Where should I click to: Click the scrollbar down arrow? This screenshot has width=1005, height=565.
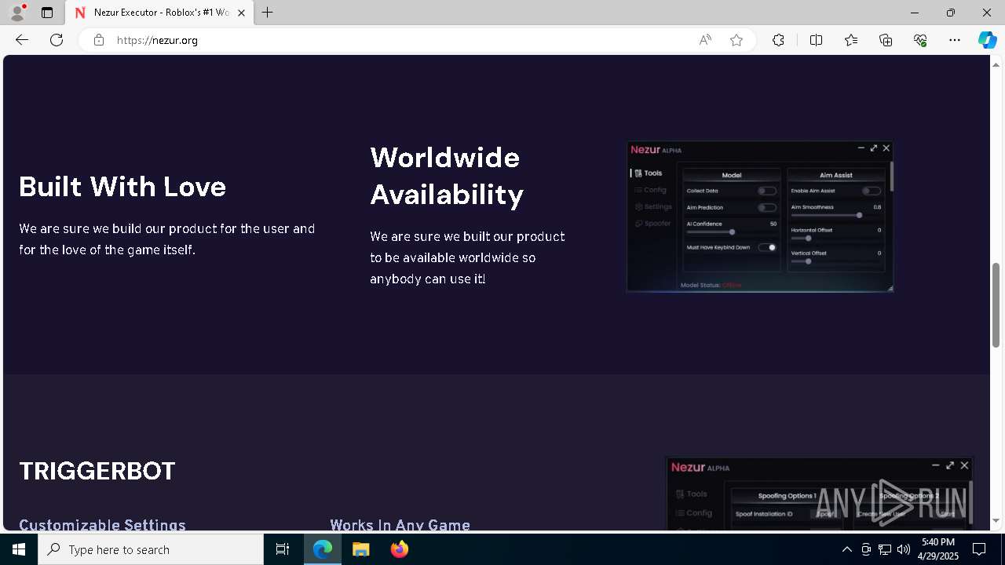(x=996, y=520)
